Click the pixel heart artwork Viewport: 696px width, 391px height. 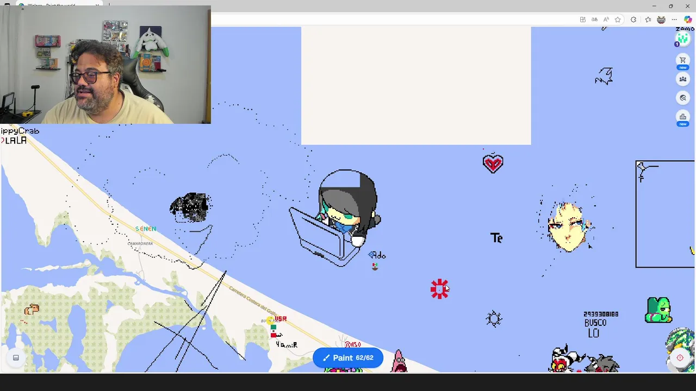pyautogui.click(x=493, y=164)
